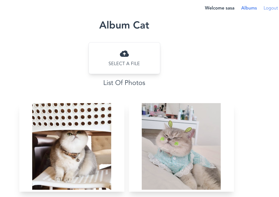Open the cat in blue shirt photo
Viewport: 279px width, 197px height.
(181, 146)
